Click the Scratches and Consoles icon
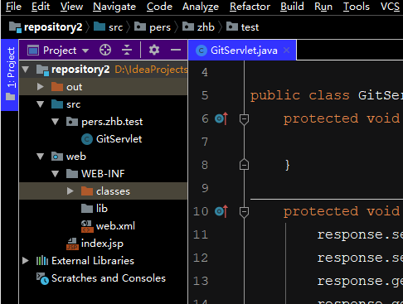 (x=42, y=278)
